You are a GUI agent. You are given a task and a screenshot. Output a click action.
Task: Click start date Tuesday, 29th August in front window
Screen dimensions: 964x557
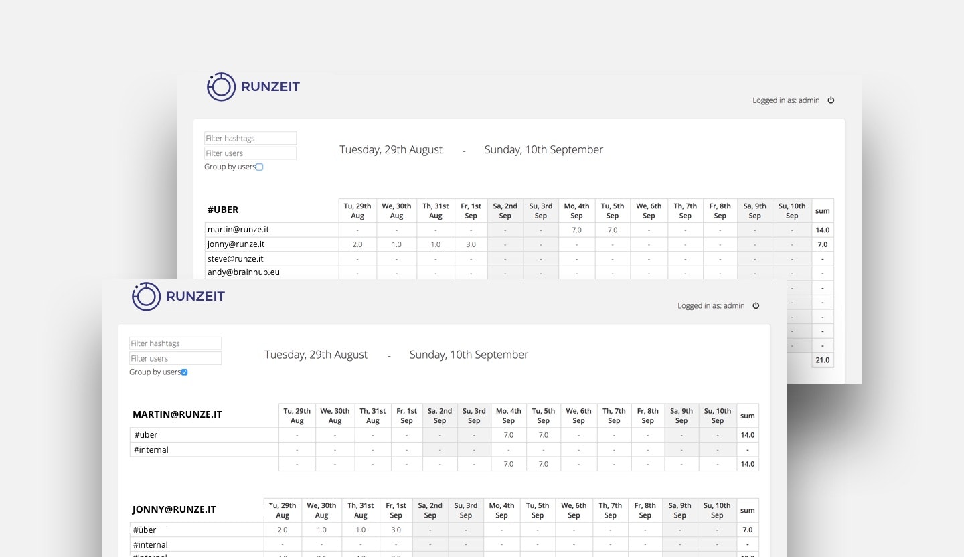pyautogui.click(x=316, y=355)
